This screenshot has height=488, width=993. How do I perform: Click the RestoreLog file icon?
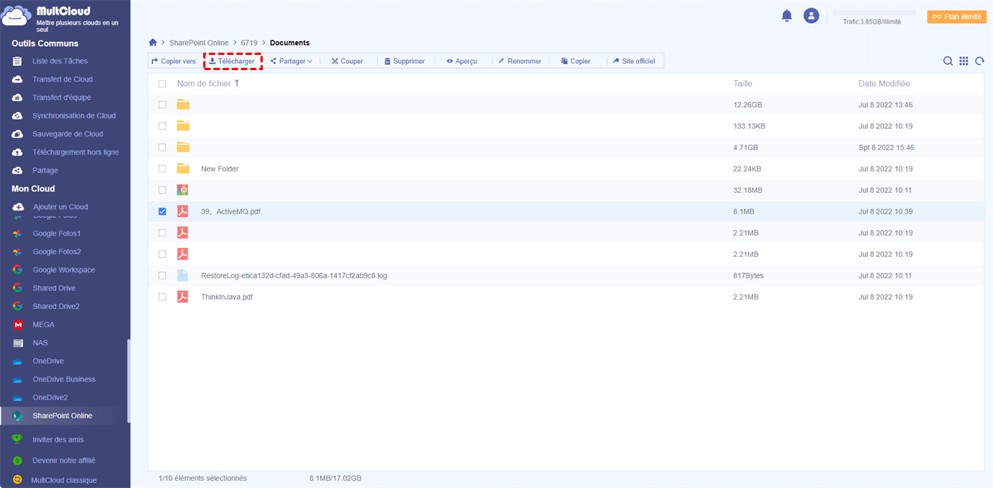183,275
